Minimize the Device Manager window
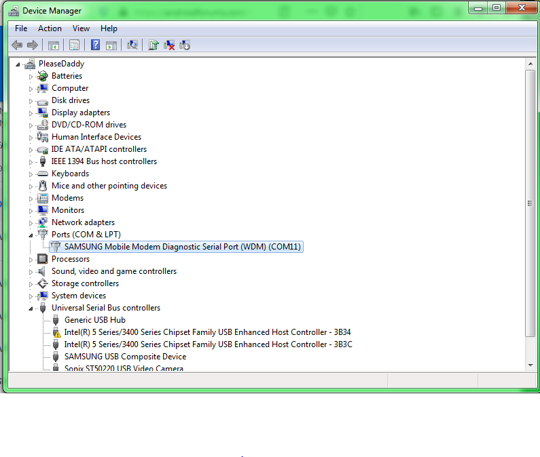 [x=478, y=8]
